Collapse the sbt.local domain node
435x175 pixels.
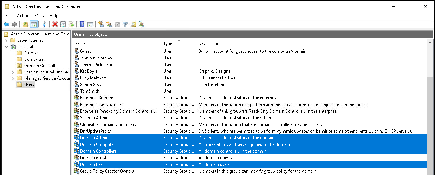[6, 47]
